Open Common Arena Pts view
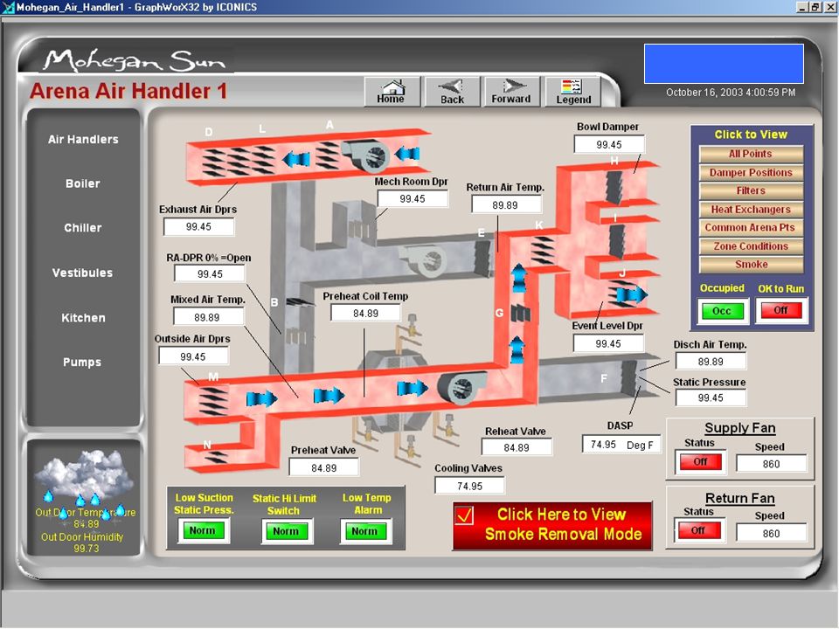This screenshot has height=629, width=839. tap(751, 228)
